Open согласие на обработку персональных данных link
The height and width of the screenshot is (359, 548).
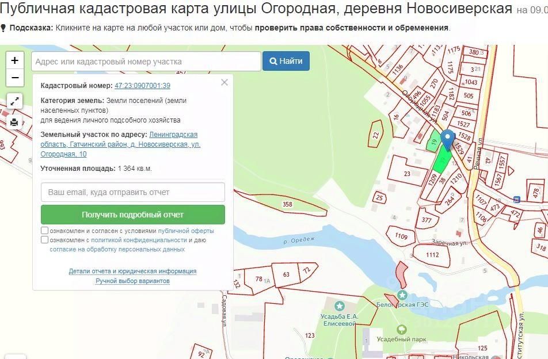coord(117,249)
